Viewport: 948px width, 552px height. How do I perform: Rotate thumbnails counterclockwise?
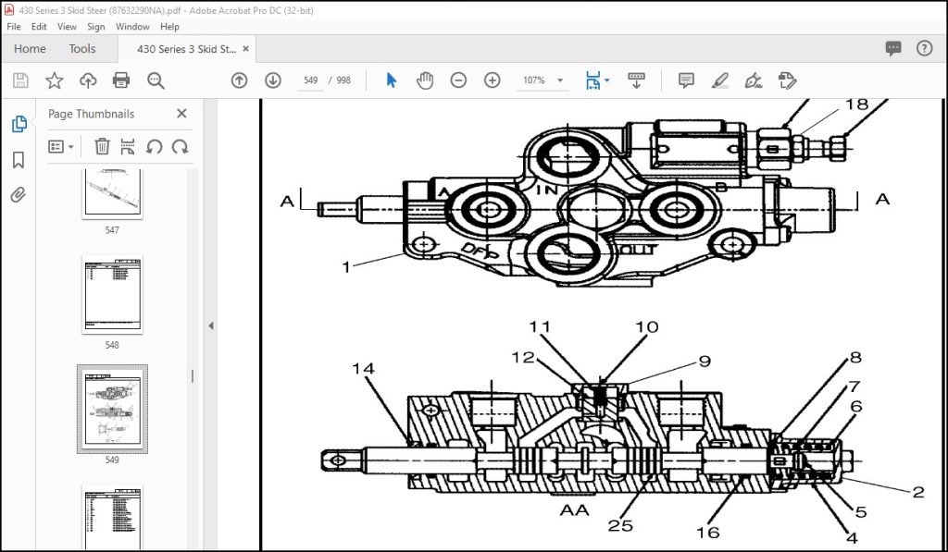point(155,146)
